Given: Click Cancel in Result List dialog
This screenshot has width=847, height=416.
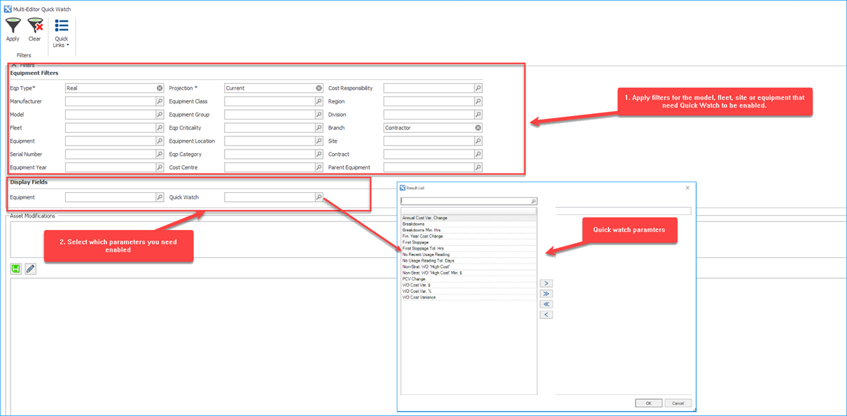Looking at the screenshot, I should [x=678, y=403].
